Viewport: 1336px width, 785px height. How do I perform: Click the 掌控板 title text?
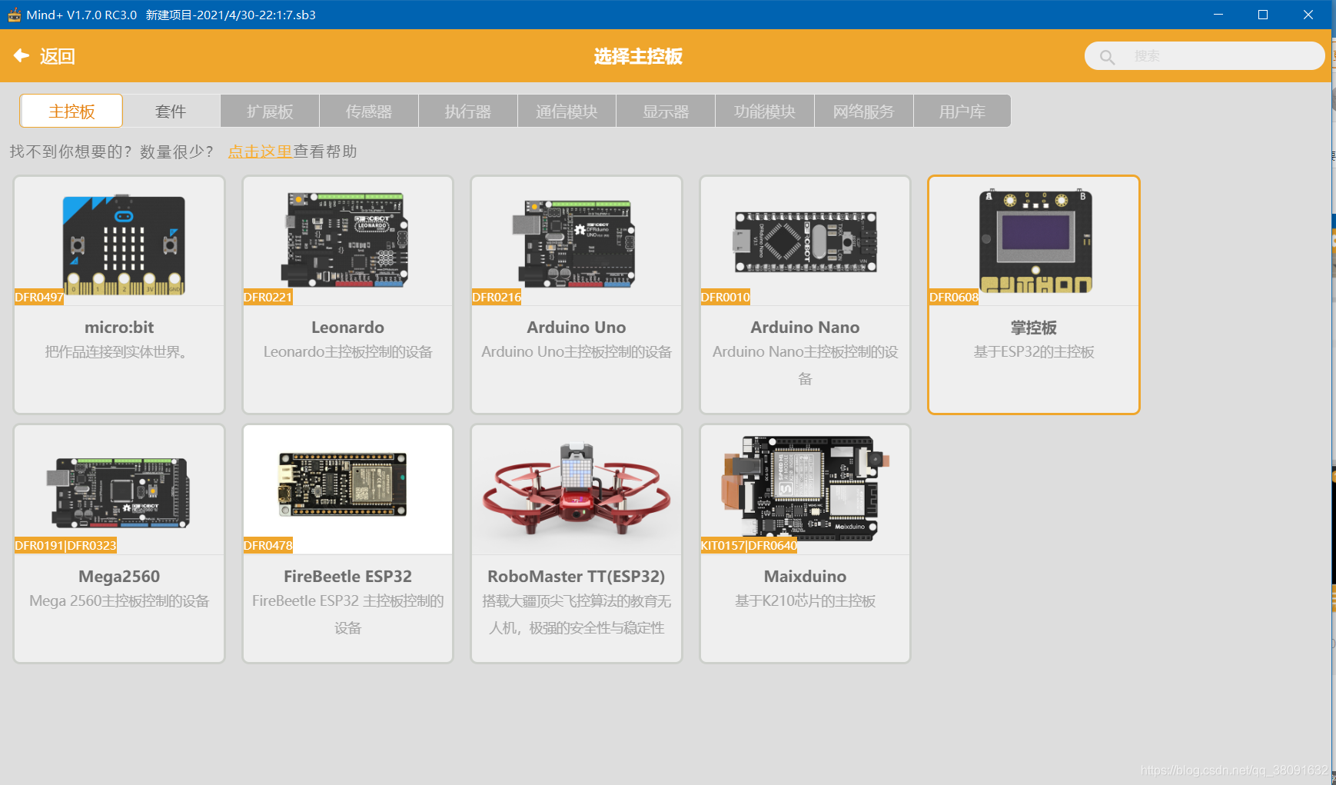[1034, 328]
